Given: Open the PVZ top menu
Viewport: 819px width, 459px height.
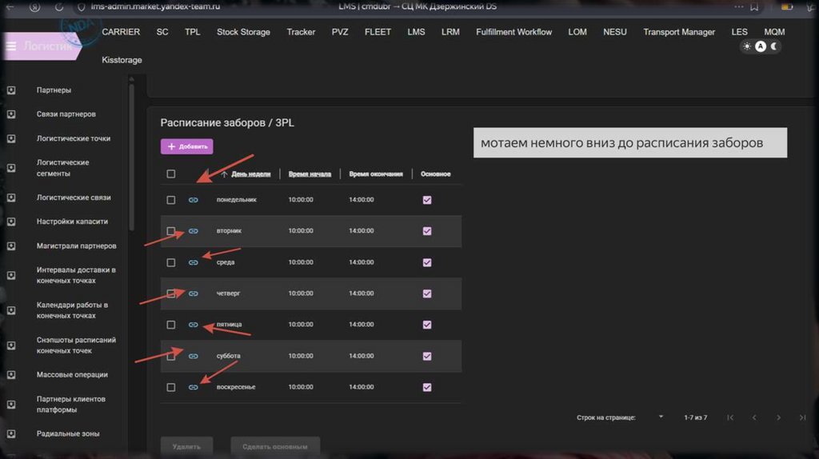Looking at the screenshot, I should [339, 32].
